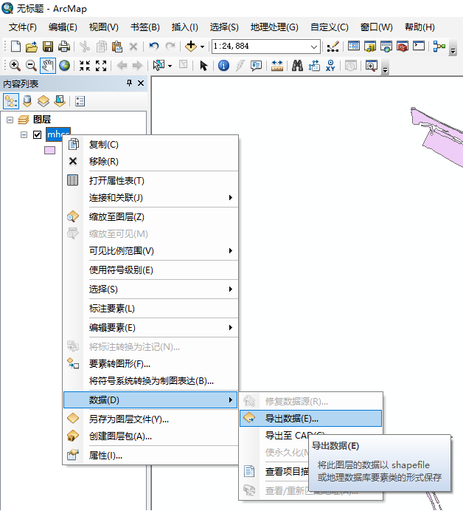Select the Zoom In tool

tap(15, 66)
